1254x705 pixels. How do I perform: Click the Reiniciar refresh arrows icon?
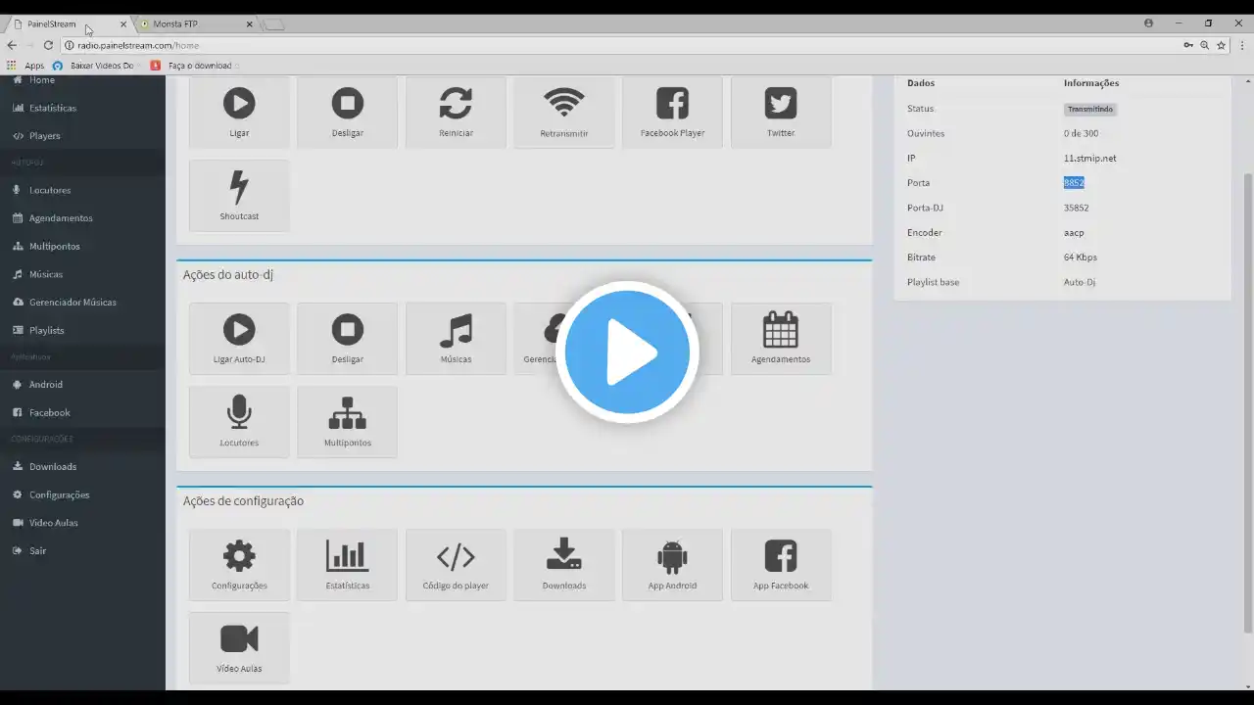click(456, 103)
